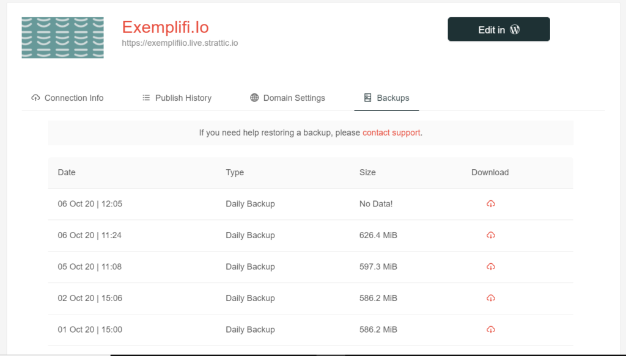Select the date 02 Oct 20 | 15:06

[90, 298]
